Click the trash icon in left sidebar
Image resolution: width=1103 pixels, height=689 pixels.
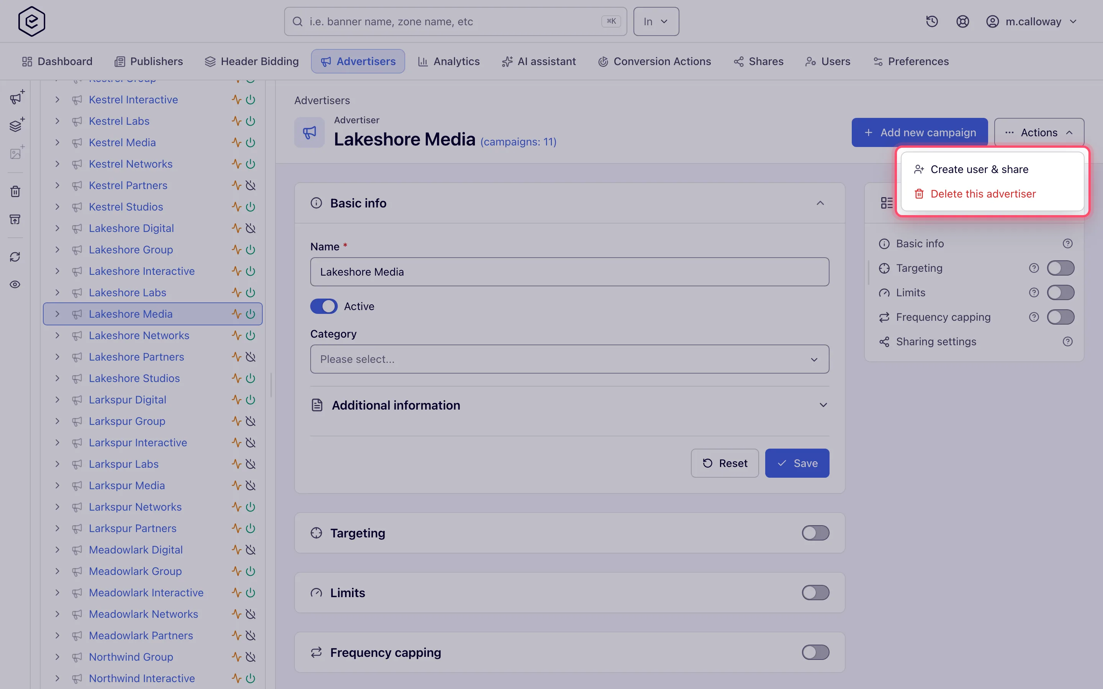pos(15,191)
